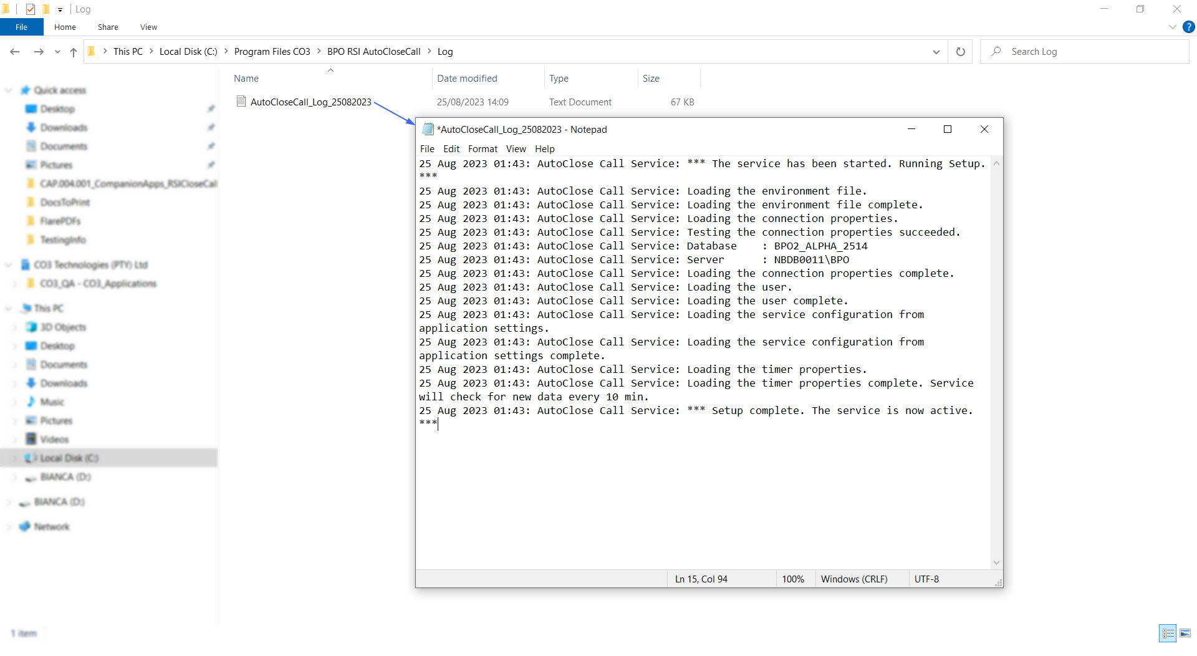Sort files by Name column header
The image size is (1197, 656).
pyautogui.click(x=246, y=79)
